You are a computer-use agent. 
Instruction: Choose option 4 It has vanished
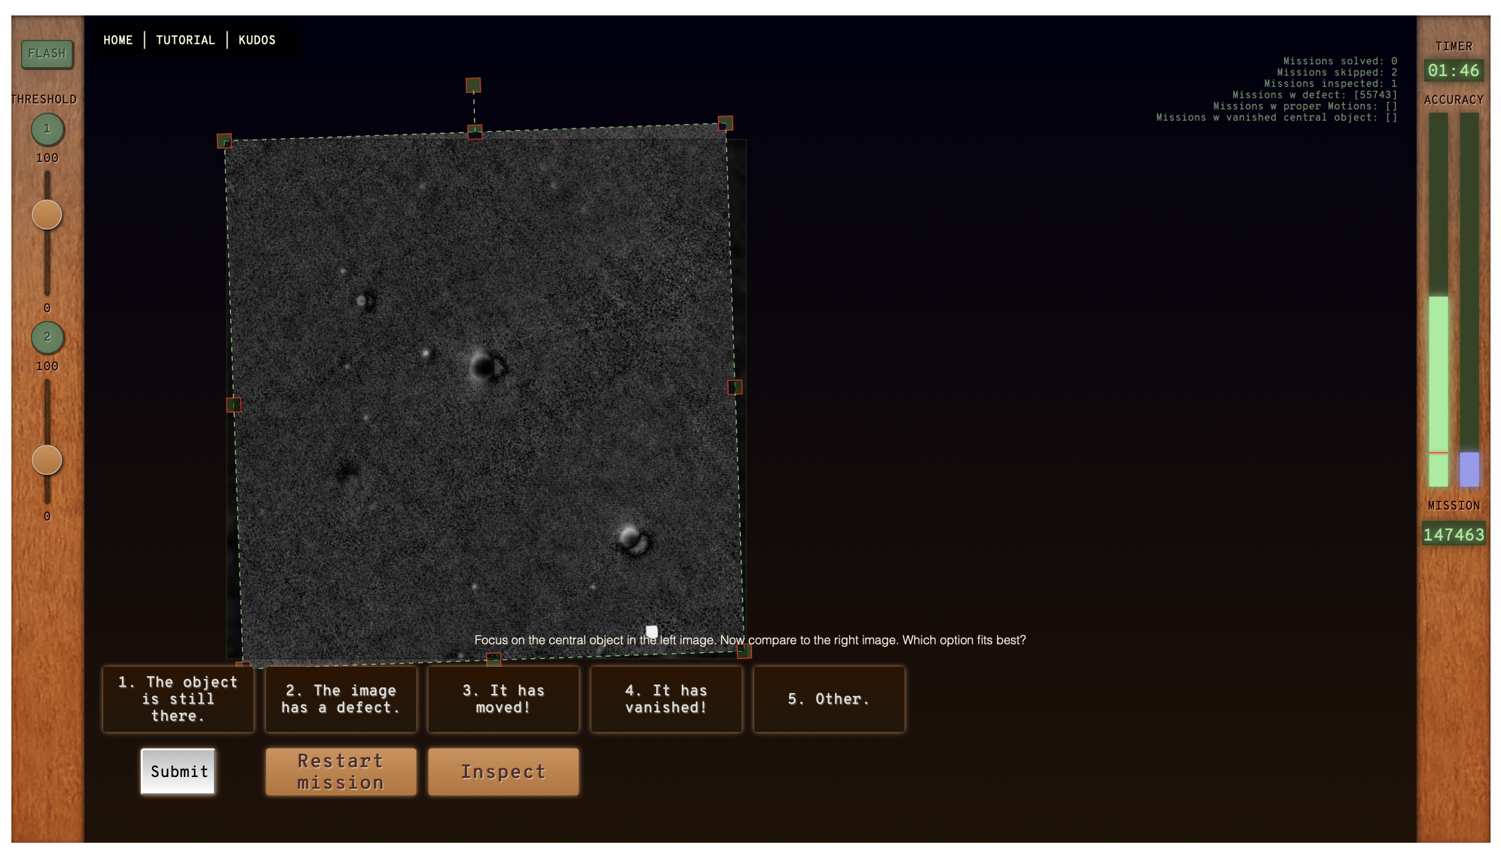pyautogui.click(x=666, y=699)
